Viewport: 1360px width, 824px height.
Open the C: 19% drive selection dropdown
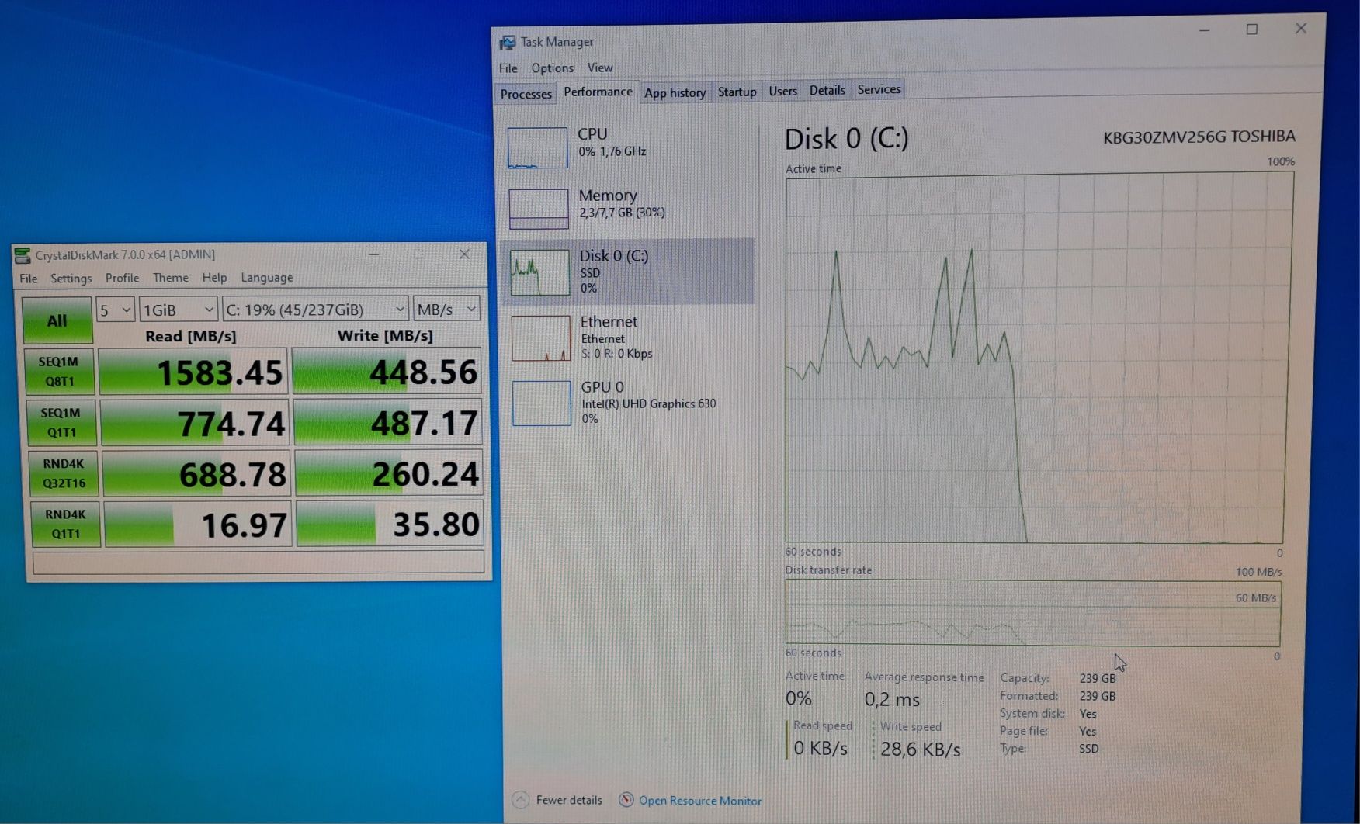click(315, 309)
